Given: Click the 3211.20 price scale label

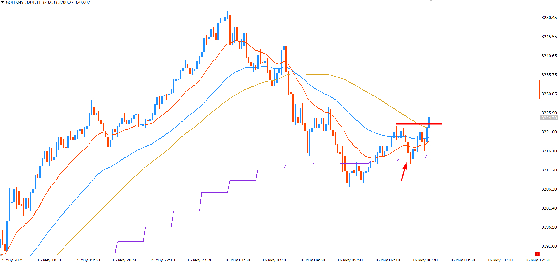Looking at the screenshot, I should pyautogui.click(x=549, y=170).
